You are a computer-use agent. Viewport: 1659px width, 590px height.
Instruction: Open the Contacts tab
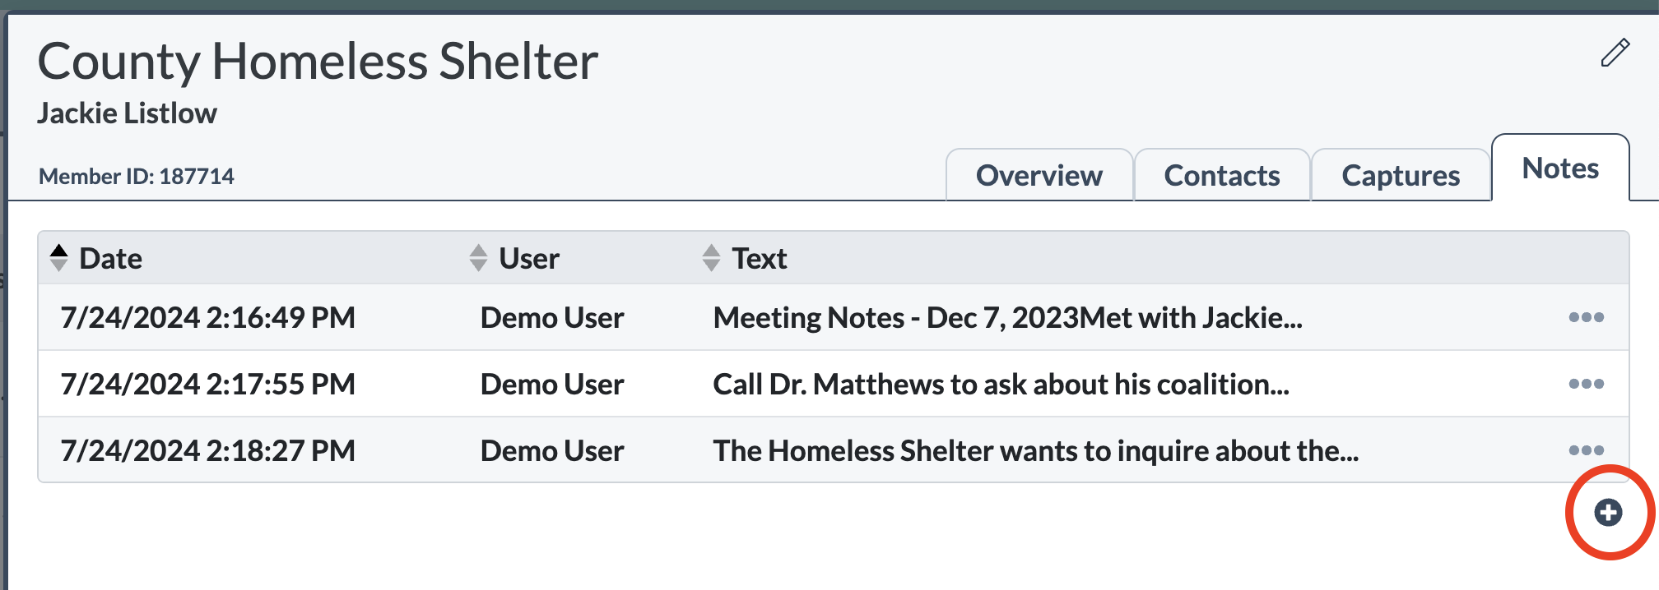click(x=1222, y=175)
